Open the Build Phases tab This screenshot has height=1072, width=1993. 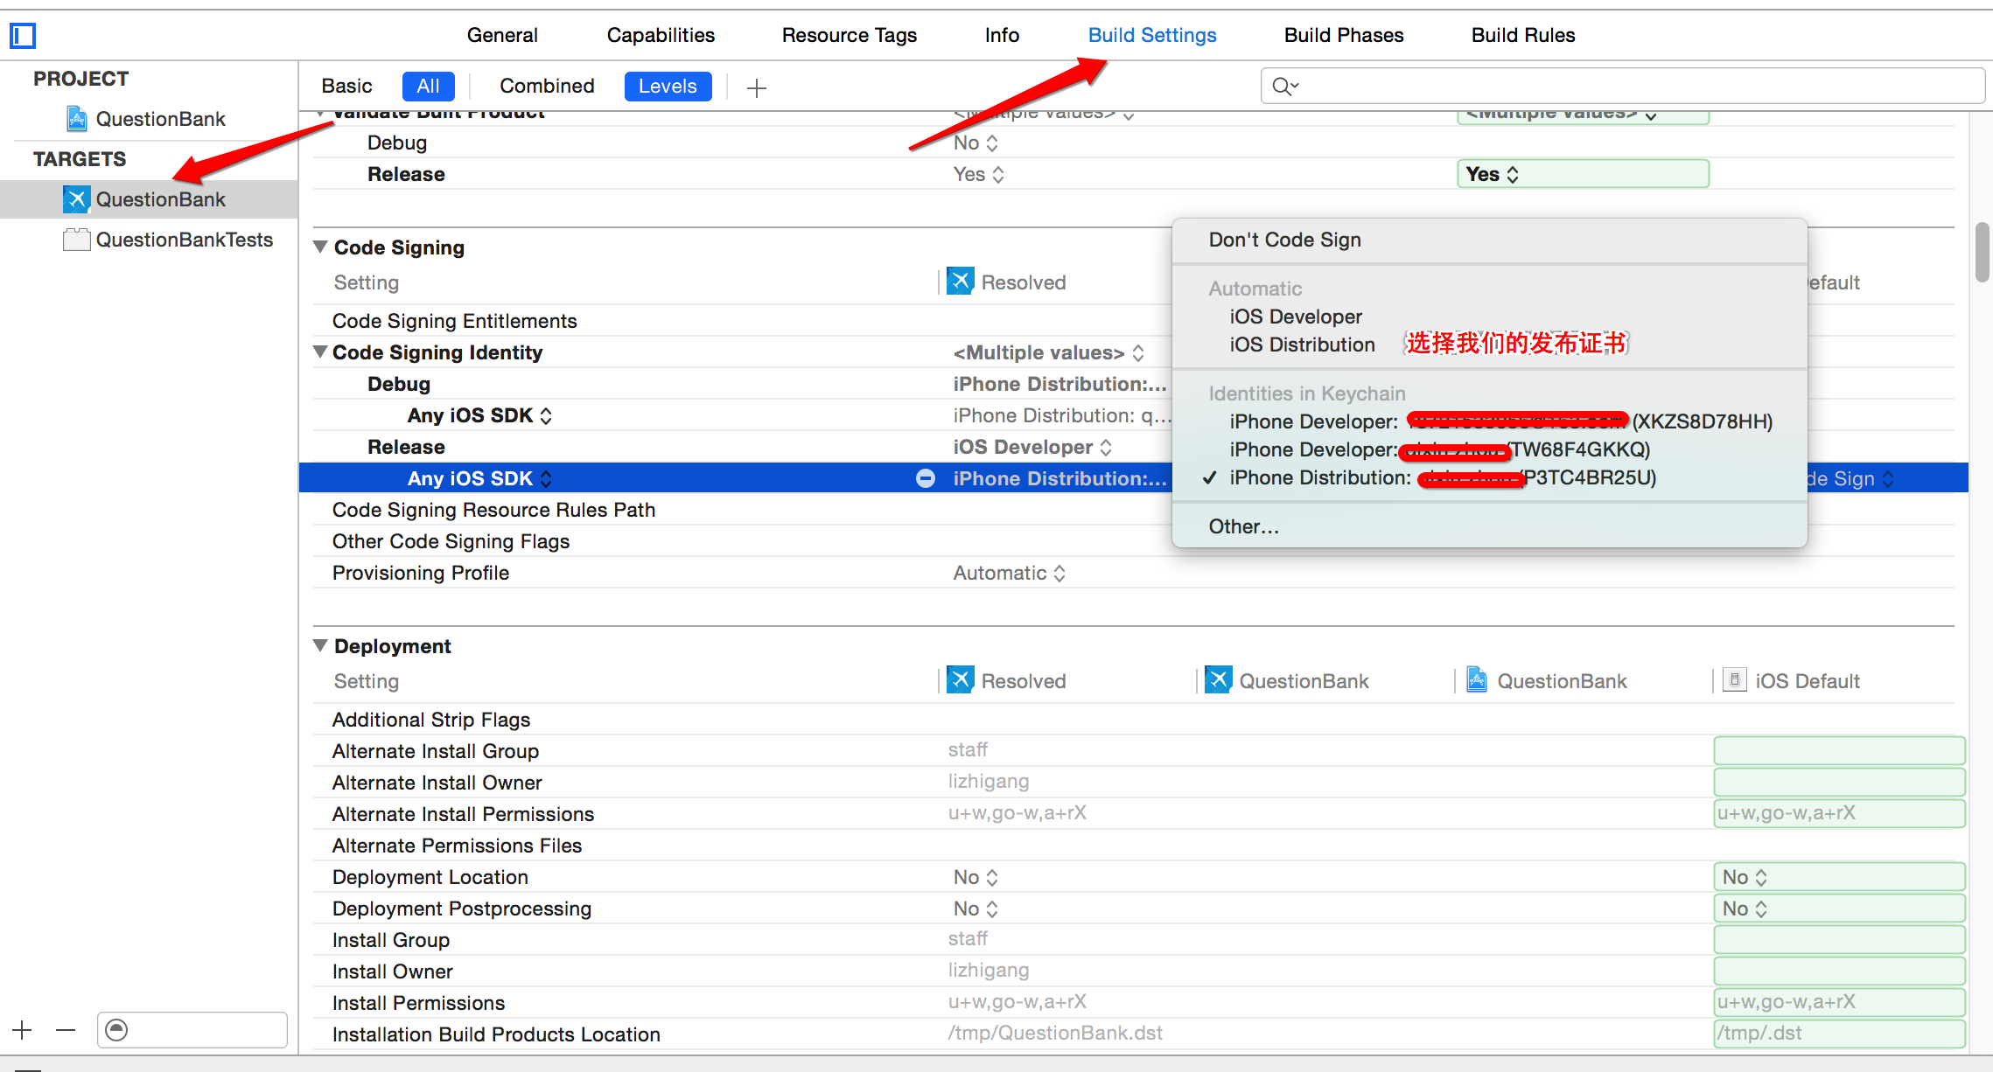pos(1344,35)
